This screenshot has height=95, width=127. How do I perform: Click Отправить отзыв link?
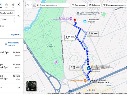tap(122, 93)
